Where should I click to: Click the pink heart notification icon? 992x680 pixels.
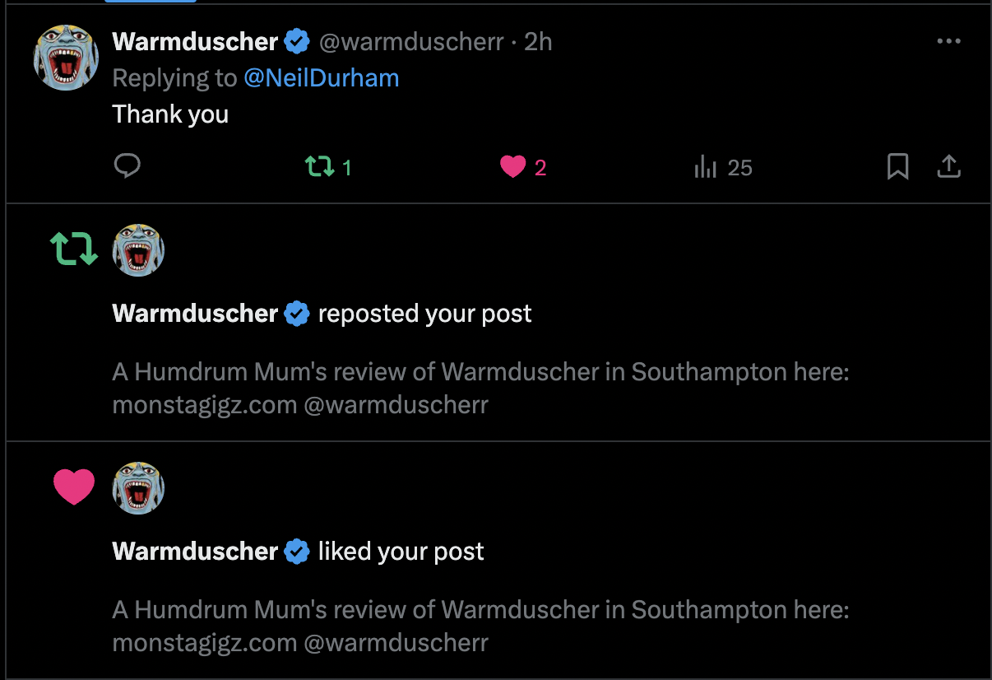(74, 486)
